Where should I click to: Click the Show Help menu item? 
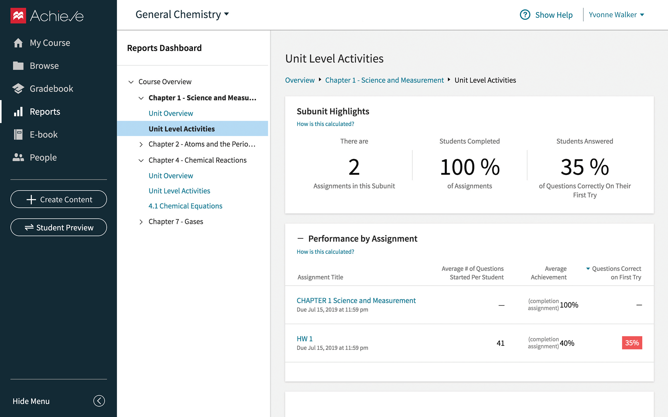[546, 14]
